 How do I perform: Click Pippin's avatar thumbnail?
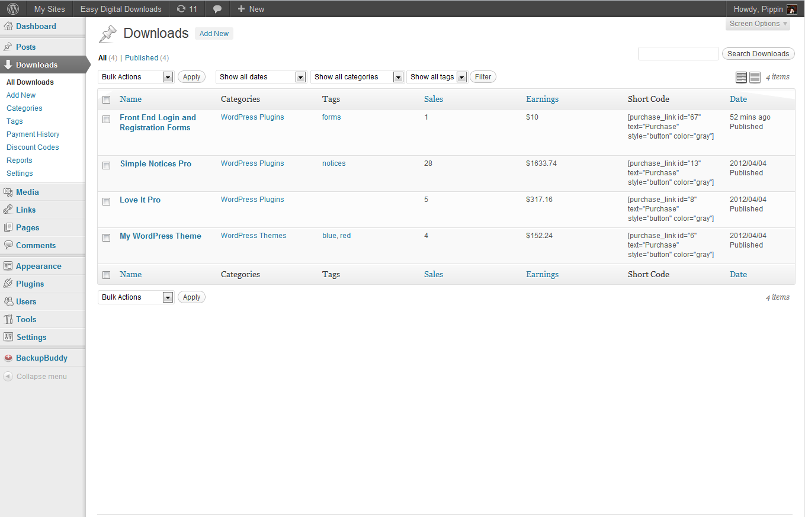791,9
